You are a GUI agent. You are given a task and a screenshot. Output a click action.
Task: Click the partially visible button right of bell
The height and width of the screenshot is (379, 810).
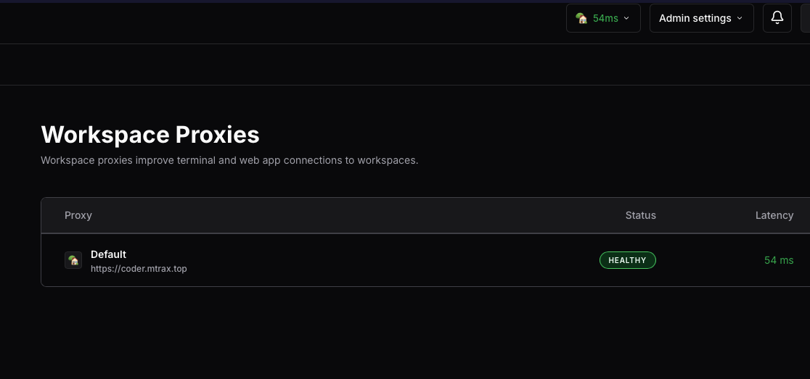pyautogui.click(x=805, y=18)
